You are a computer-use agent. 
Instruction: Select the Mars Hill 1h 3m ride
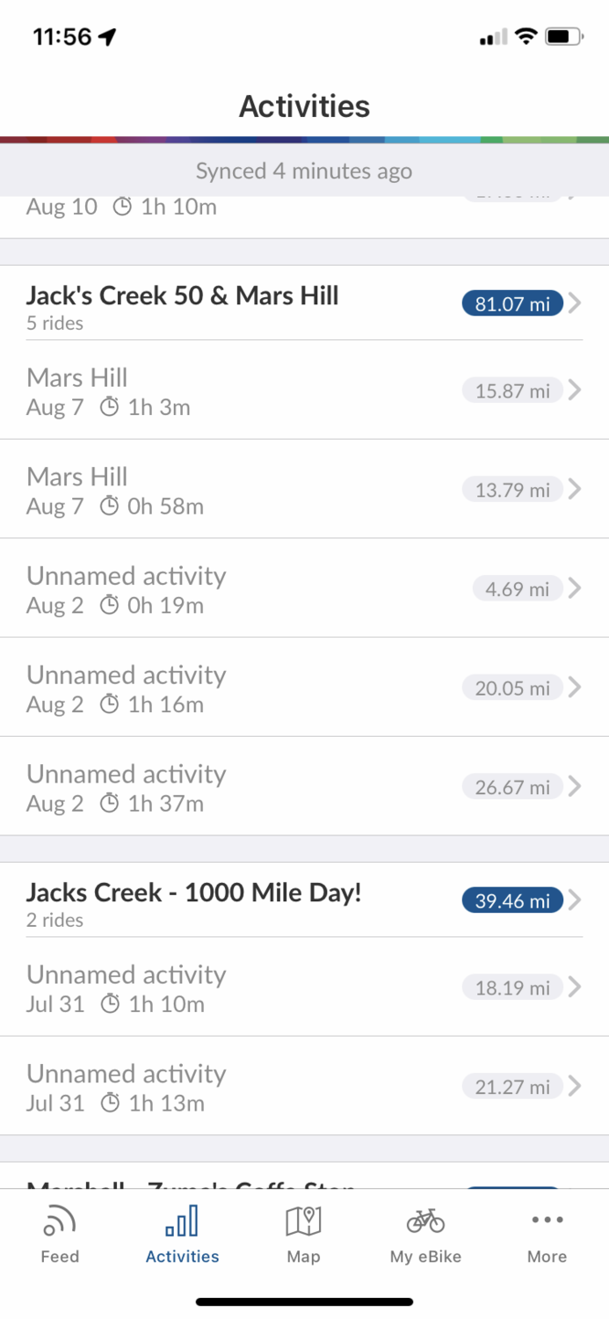point(220,391)
